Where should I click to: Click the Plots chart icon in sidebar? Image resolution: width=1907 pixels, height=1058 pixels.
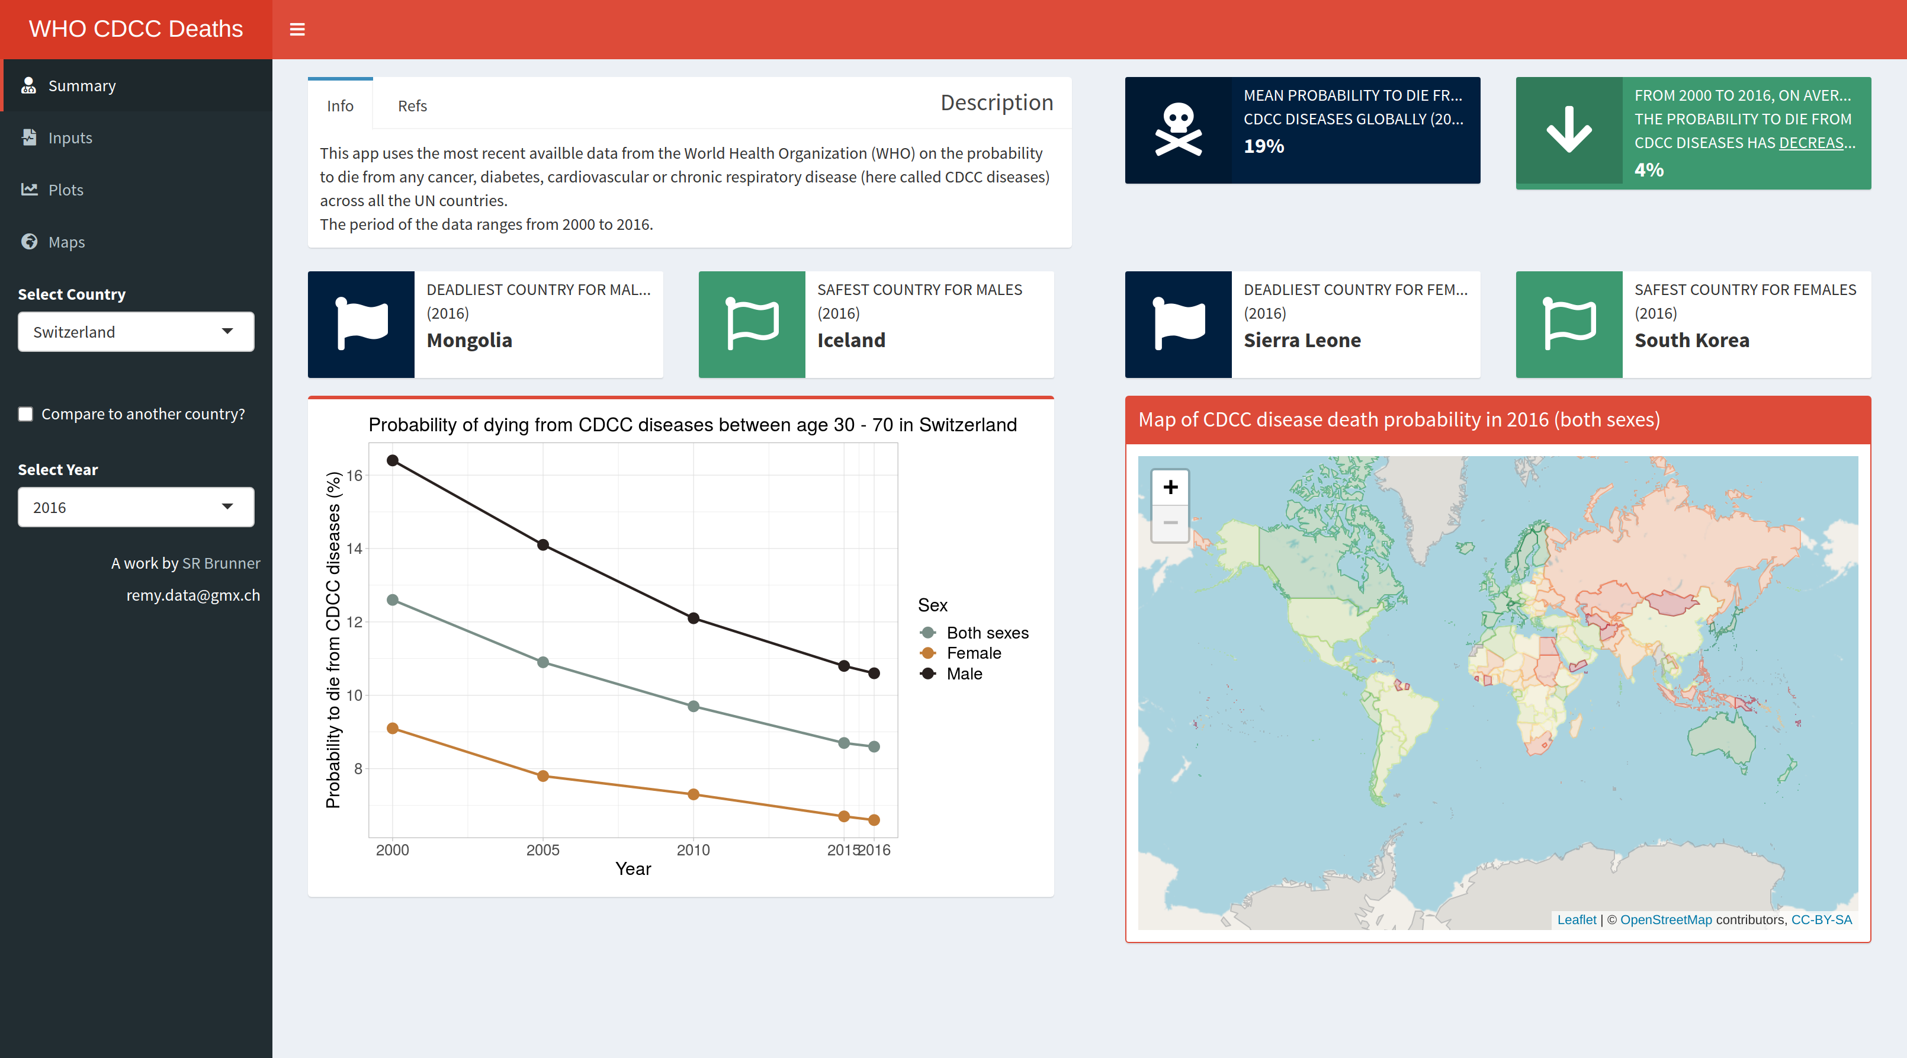[x=29, y=189]
